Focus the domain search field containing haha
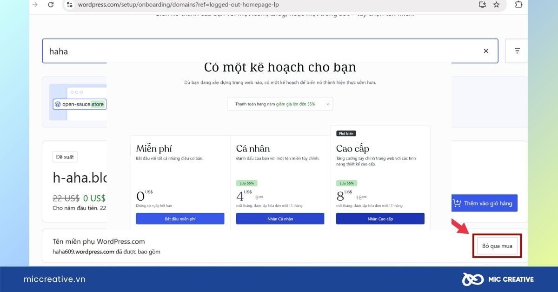 click(270, 51)
